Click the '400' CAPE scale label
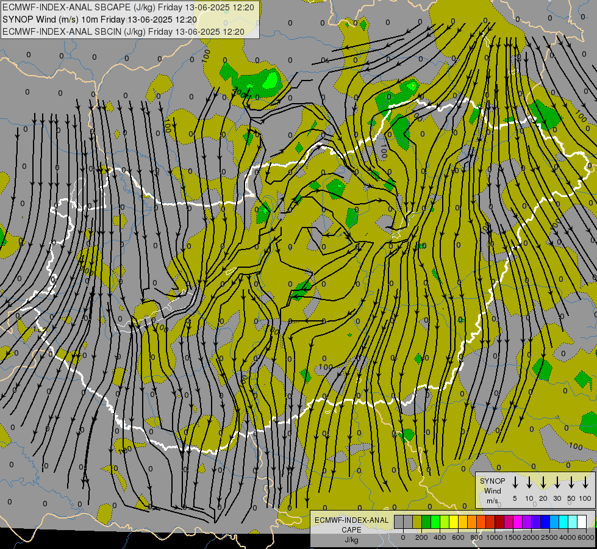 [x=440, y=537]
